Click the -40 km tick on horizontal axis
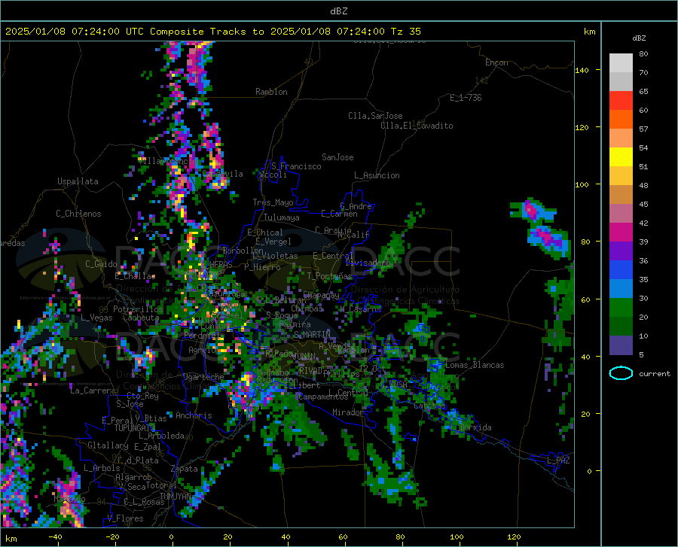The image size is (678, 547). pyautogui.click(x=55, y=536)
